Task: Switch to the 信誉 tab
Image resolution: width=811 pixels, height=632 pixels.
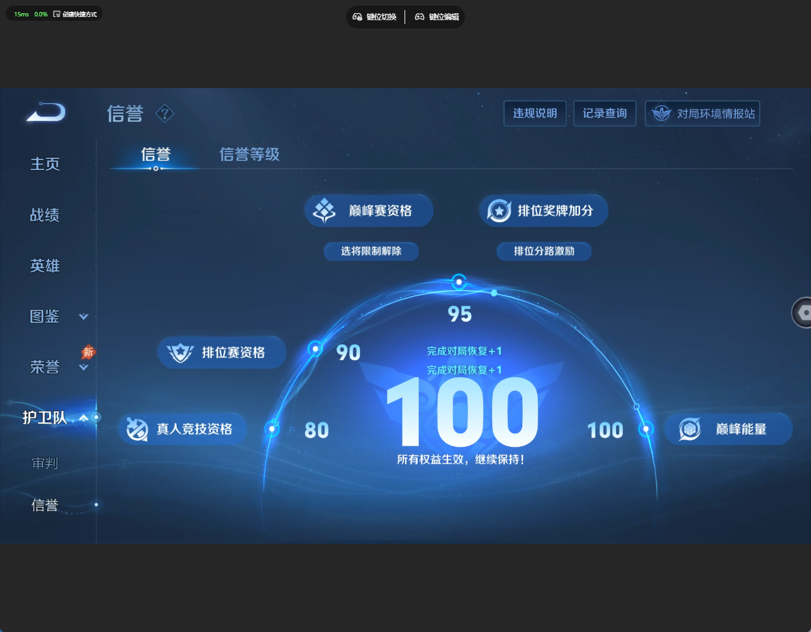Action: click(155, 154)
